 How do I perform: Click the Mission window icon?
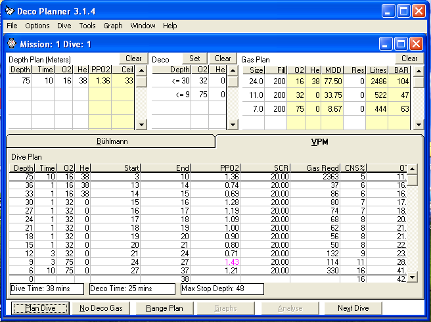point(12,44)
